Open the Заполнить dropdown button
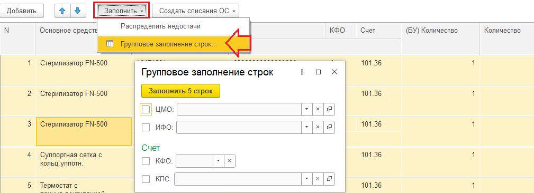Screen dimensions: 534x193 pos(122,11)
